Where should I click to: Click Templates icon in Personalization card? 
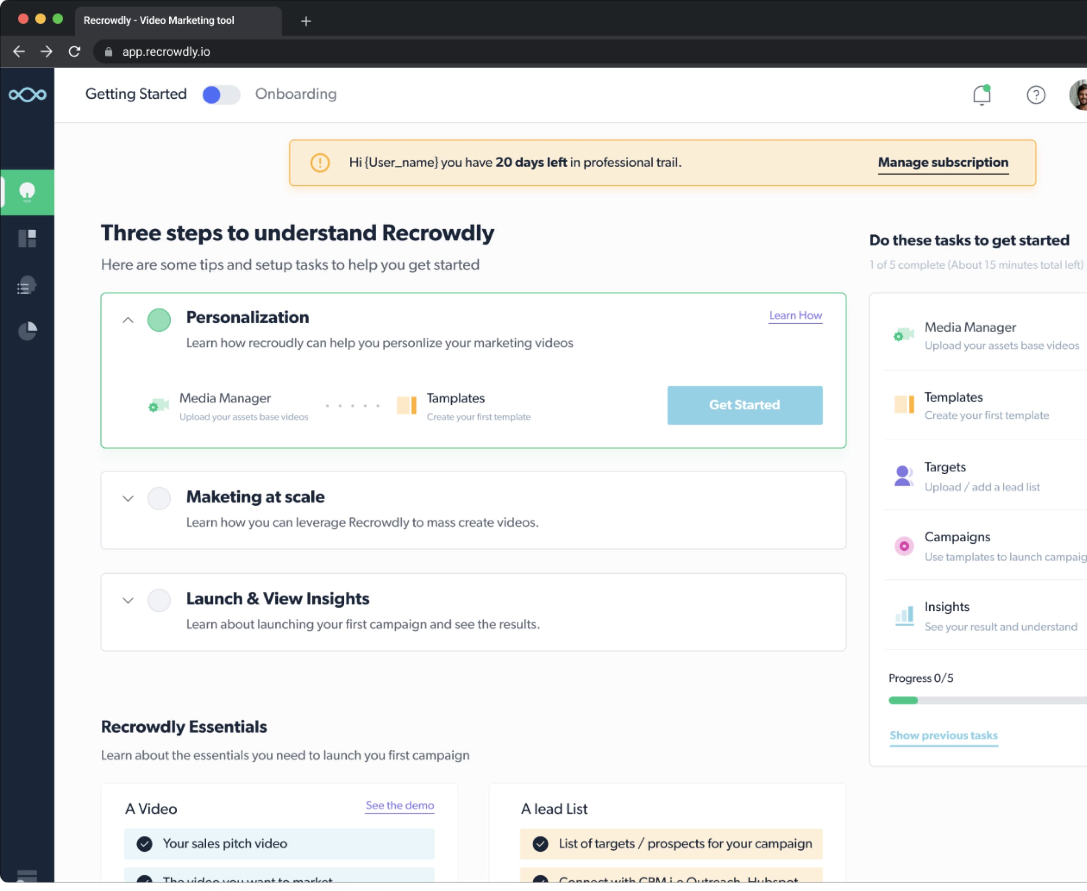[406, 405]
